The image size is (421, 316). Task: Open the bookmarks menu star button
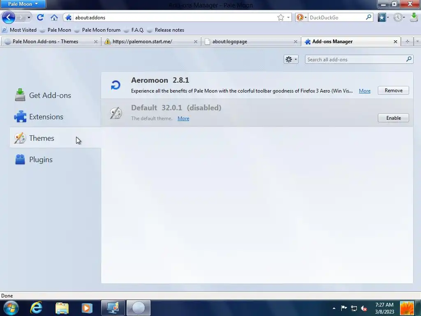click(x=382, y=17)
